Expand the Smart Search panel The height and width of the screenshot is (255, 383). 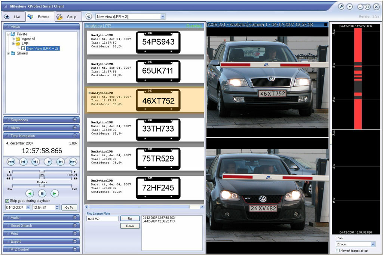75,225
